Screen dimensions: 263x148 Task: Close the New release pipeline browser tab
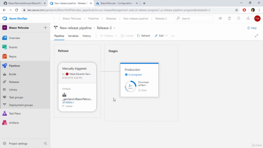tap(91, 3)
